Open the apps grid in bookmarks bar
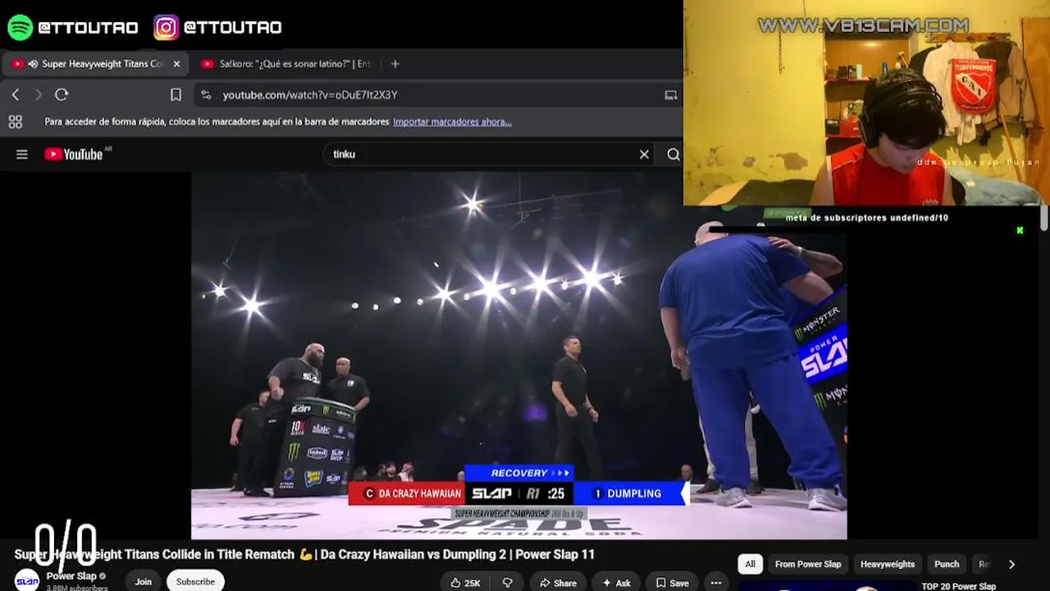 (16, 121)
